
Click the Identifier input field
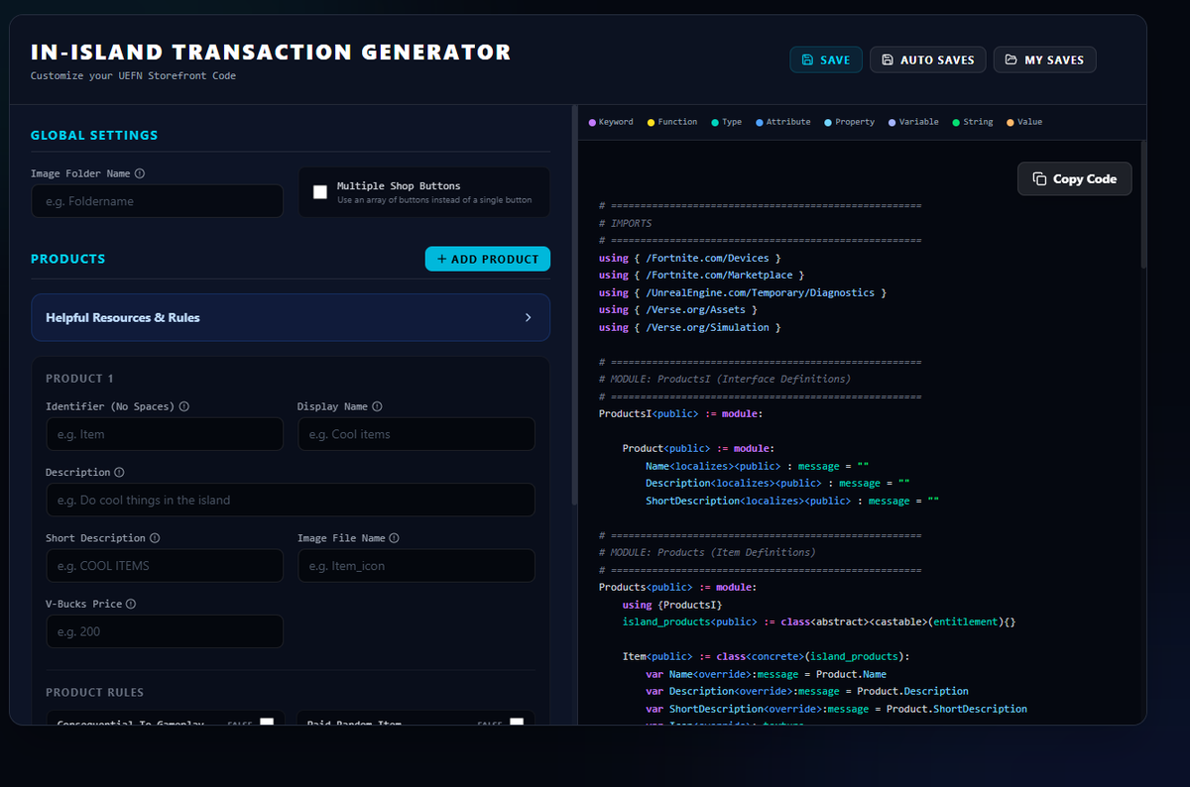click(165, 434)
